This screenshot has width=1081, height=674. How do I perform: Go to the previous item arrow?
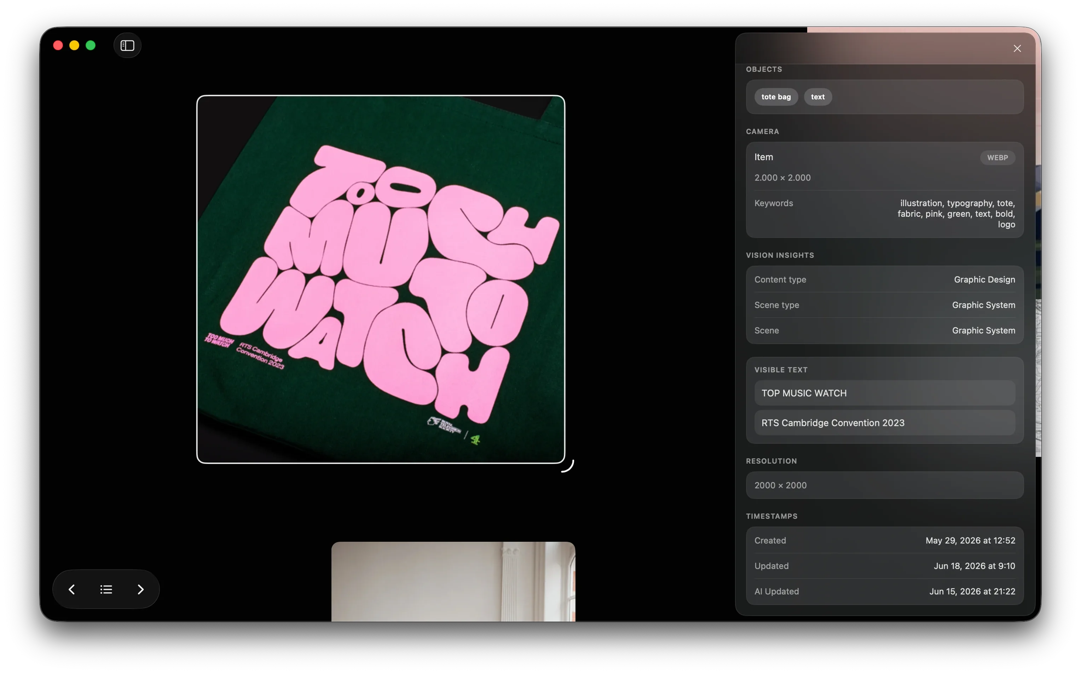(72, 589)
